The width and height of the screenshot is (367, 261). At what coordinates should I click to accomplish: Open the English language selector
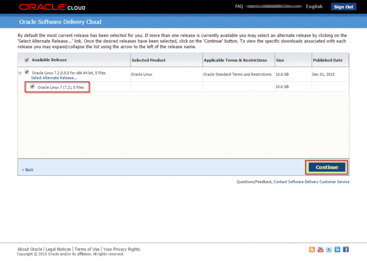click(314, 6)
